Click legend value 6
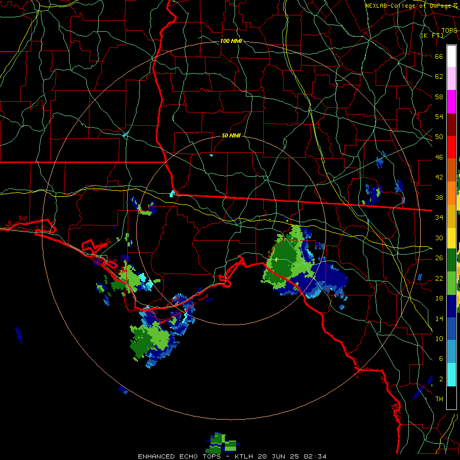 [x=441, y=358]
